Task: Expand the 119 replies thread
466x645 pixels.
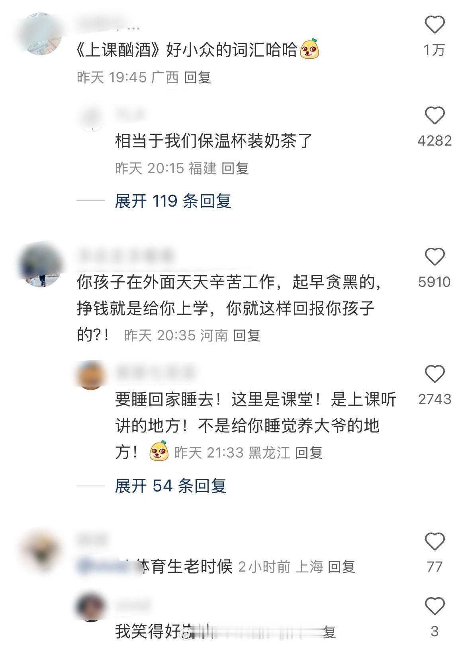Action: [173, 201]
